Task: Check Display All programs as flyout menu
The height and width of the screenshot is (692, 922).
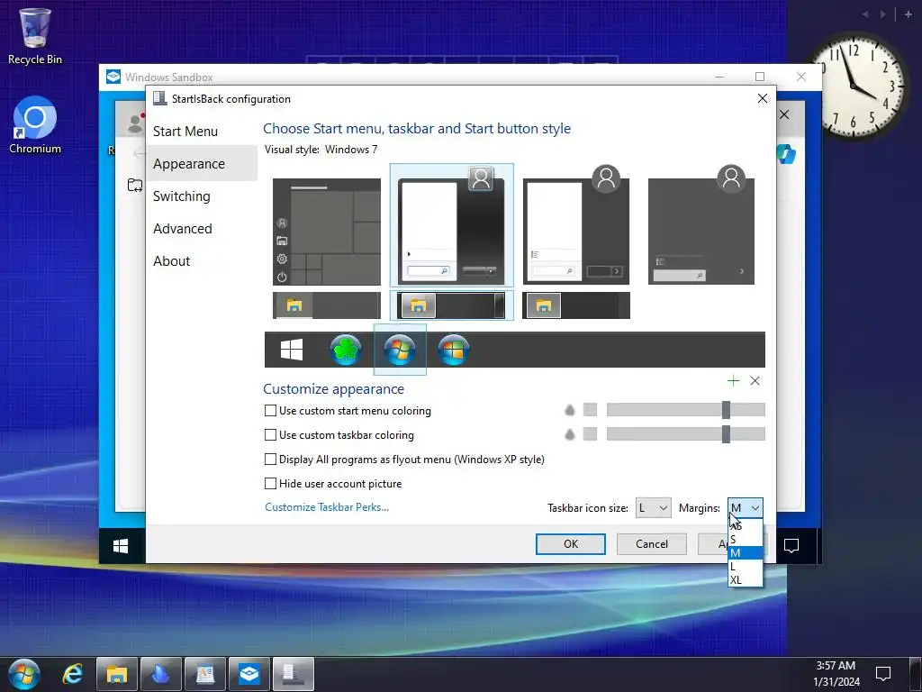Action: click(404, 459)
